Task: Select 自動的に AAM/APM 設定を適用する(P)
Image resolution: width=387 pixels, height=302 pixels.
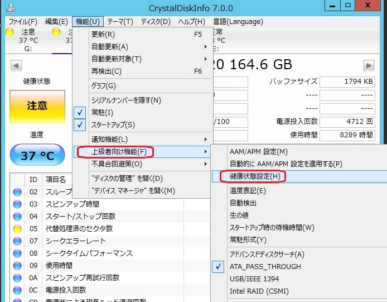Action: point(299,164)
